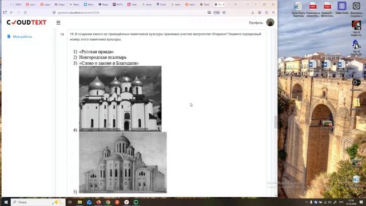The image size is (366, 206).
Task: Click the page vertical scrollbar thumb
Action: click(x=276, y=122)
